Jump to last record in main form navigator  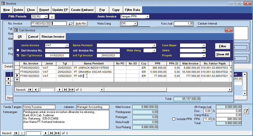pos(51,133)
